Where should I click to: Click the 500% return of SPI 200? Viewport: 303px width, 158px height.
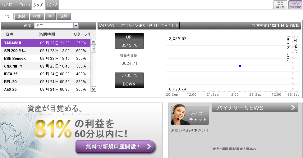pyautogui.click(x=81, y=51)
